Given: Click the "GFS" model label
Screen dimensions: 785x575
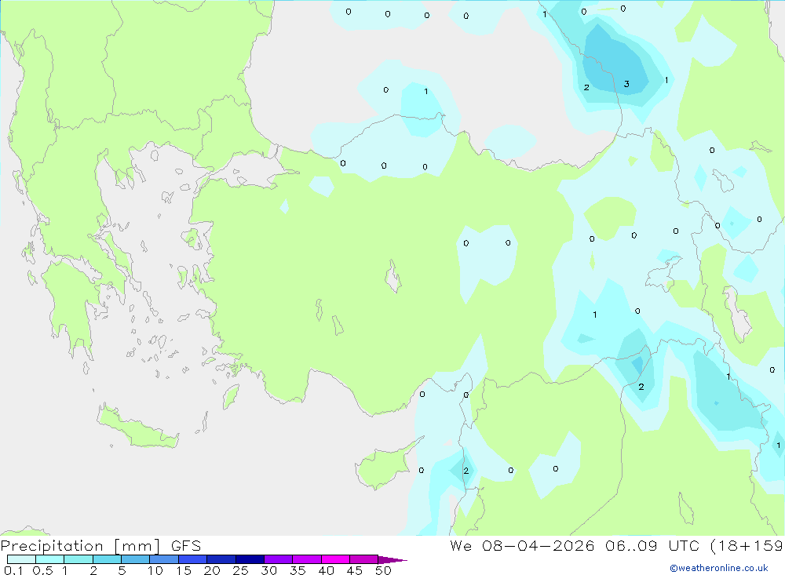Looking at the screenshot, I should pos(186,546).
